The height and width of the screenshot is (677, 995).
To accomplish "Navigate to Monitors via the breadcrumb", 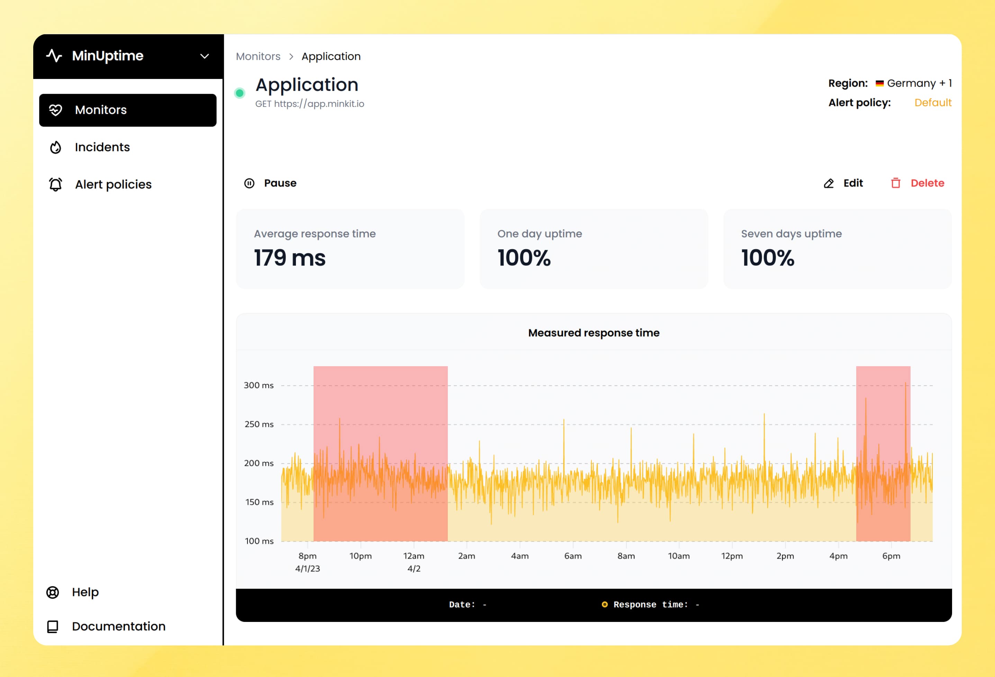I will [258, 56].
